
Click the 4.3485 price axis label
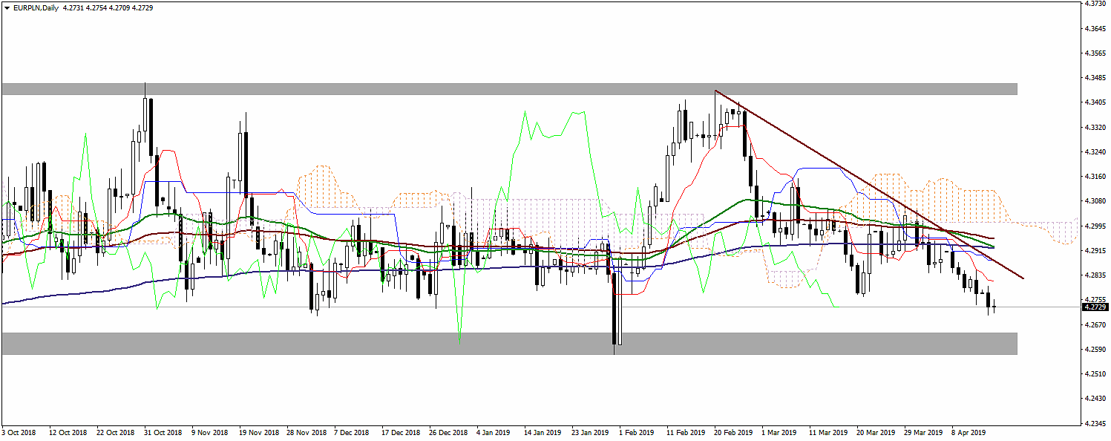pyautogui.click(x=1095, y=78)
